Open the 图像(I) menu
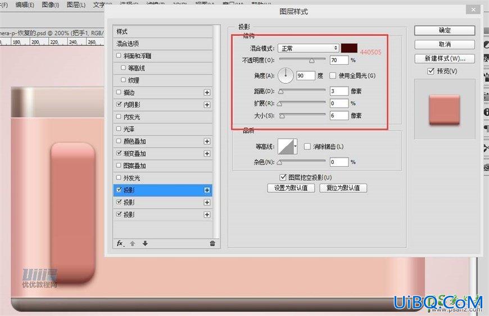Image resolution: width=489 pixels, height=316 pixels. (x=50, y=4)
